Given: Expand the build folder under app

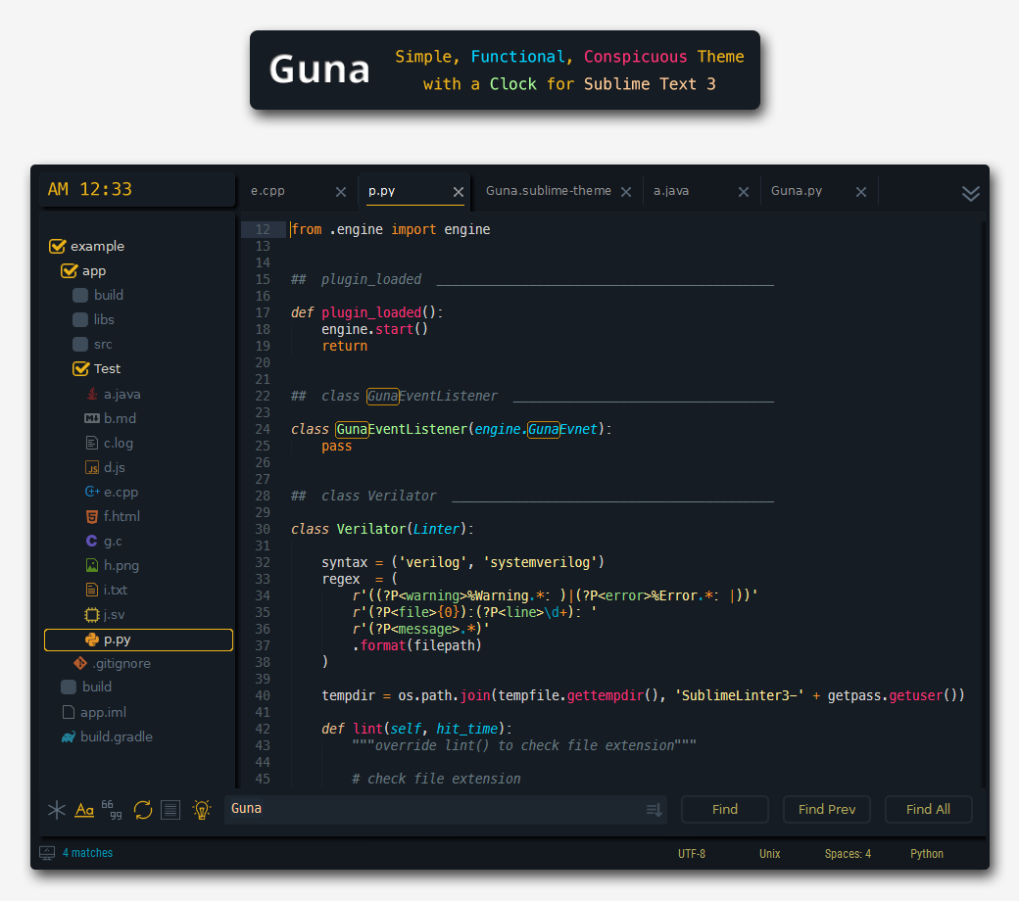Looking at the screenshot, I should pyautogui.click(x=80, y=296).
